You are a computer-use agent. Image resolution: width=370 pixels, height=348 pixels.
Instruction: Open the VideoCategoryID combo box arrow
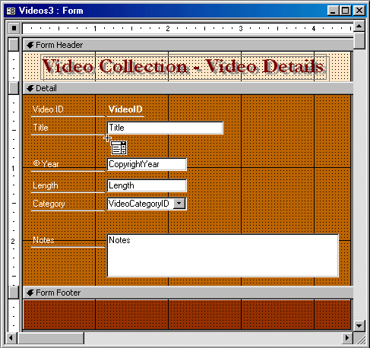point(179,204)
